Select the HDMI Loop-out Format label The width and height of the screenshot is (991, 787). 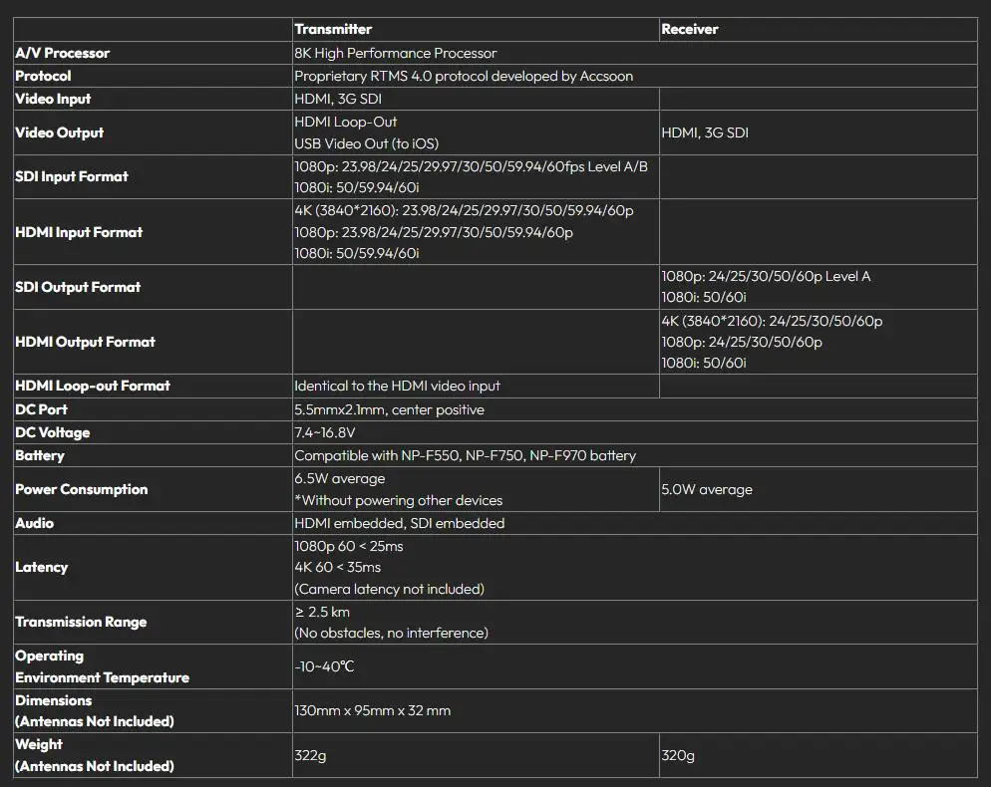[x=93, y=386]
